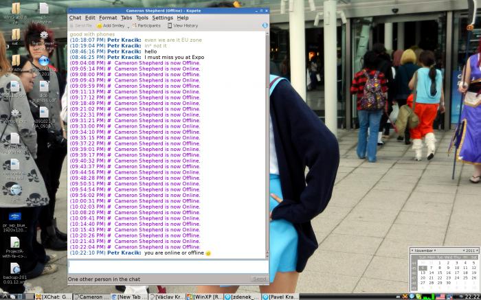The image size is (481, 300).
Task: Open the Tools menu
Action: (x=142, y=18)
